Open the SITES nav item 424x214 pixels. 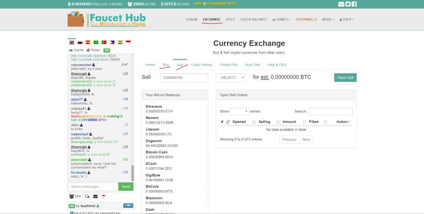[230, 19]
